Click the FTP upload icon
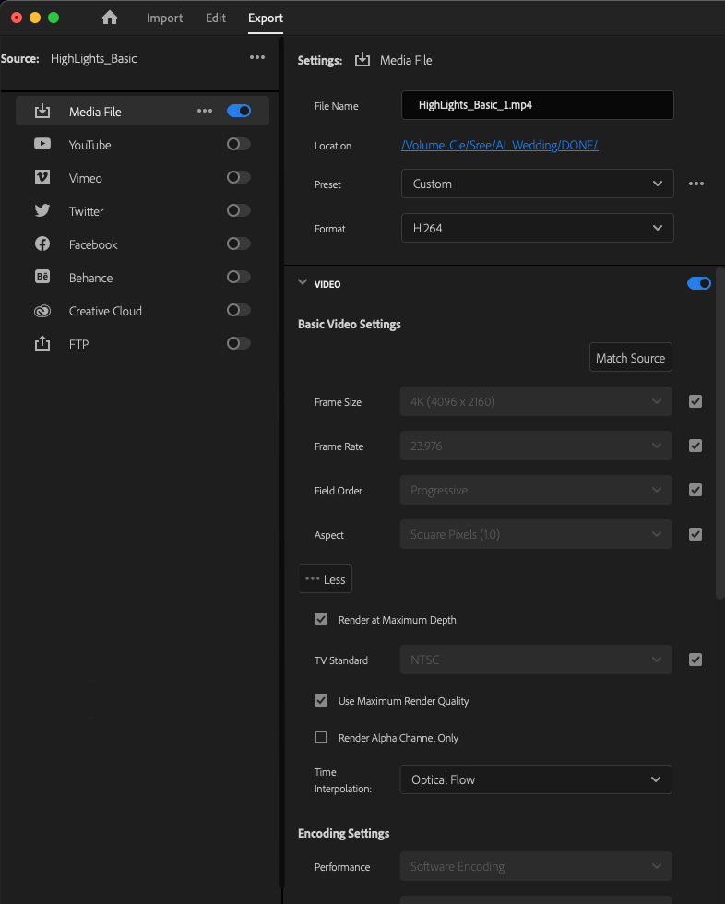 pos(42,343)
